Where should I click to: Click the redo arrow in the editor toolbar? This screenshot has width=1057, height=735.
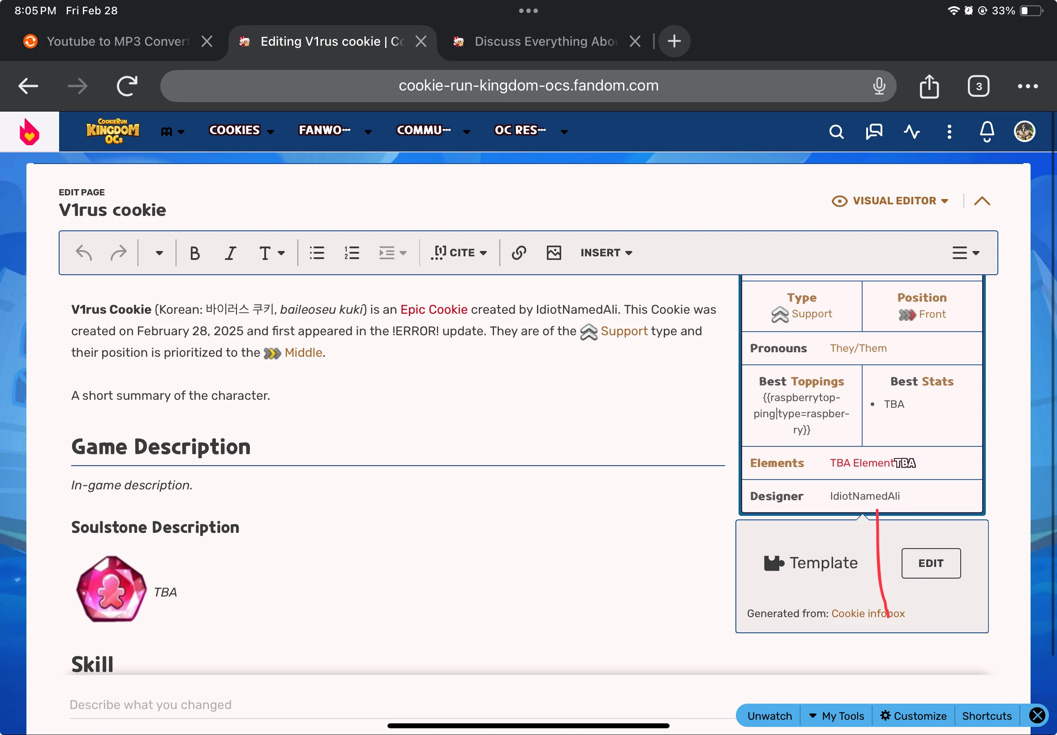[x=119, y=252]
